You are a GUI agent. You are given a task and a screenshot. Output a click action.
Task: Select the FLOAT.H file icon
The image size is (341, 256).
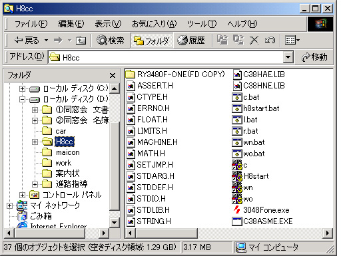tap(131, 120)
